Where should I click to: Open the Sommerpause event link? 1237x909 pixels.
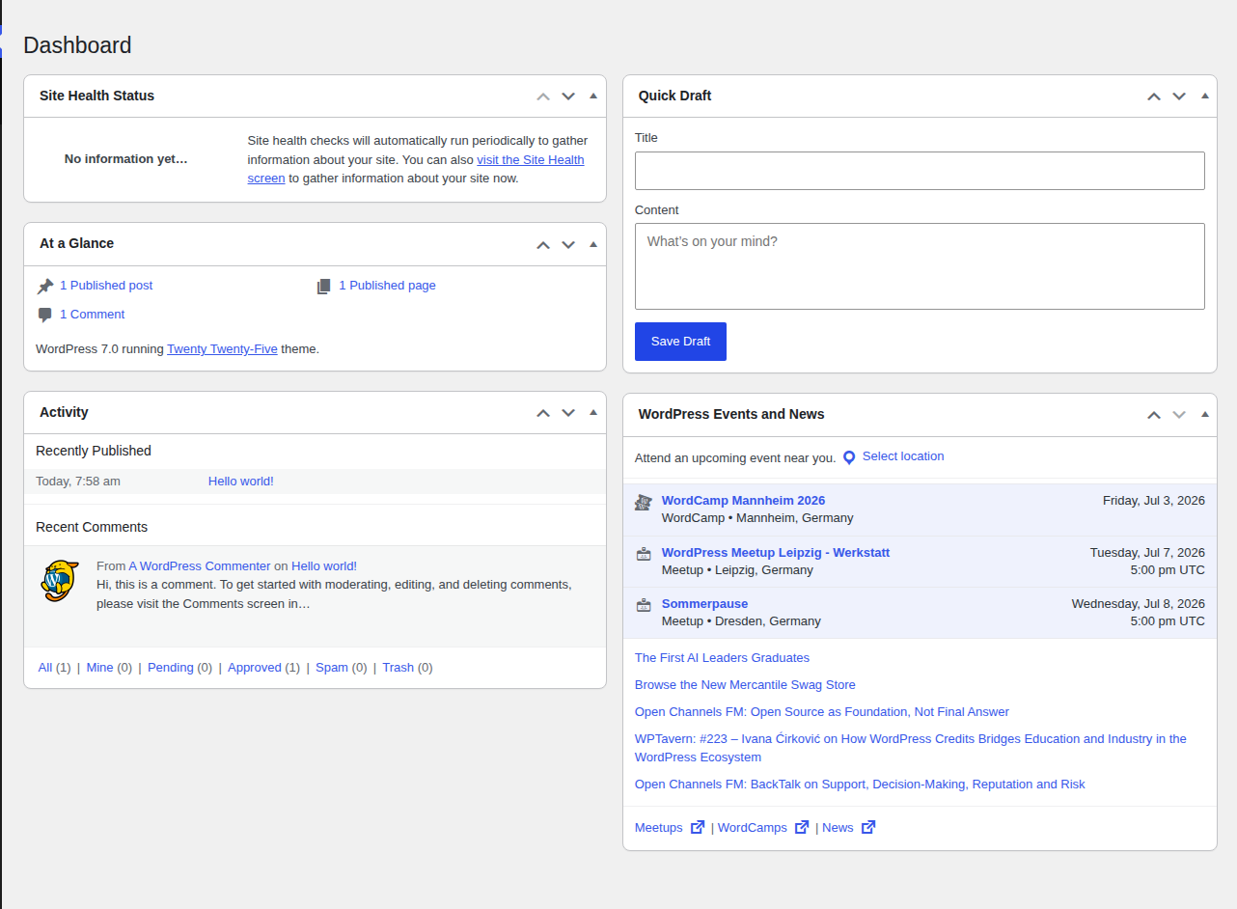pyautogui.click(x=704, y=604)
